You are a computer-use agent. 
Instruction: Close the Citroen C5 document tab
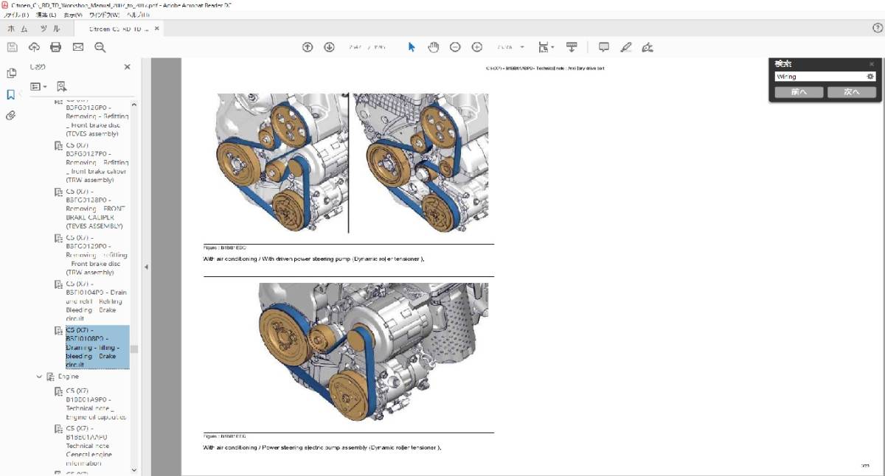click(157, 29)
